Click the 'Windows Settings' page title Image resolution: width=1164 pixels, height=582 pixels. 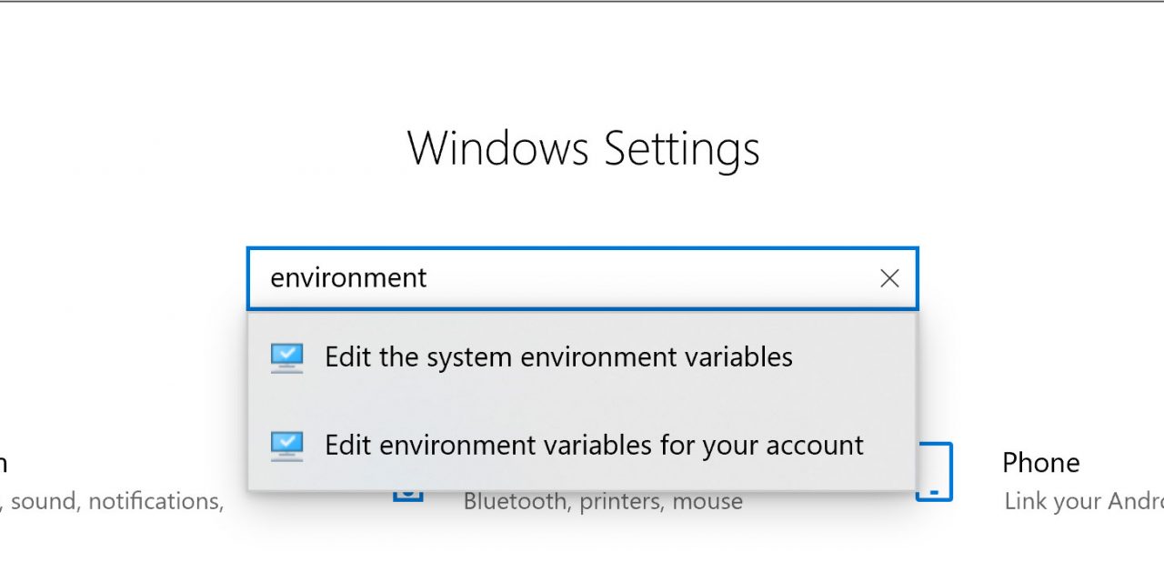coord(583,148)
